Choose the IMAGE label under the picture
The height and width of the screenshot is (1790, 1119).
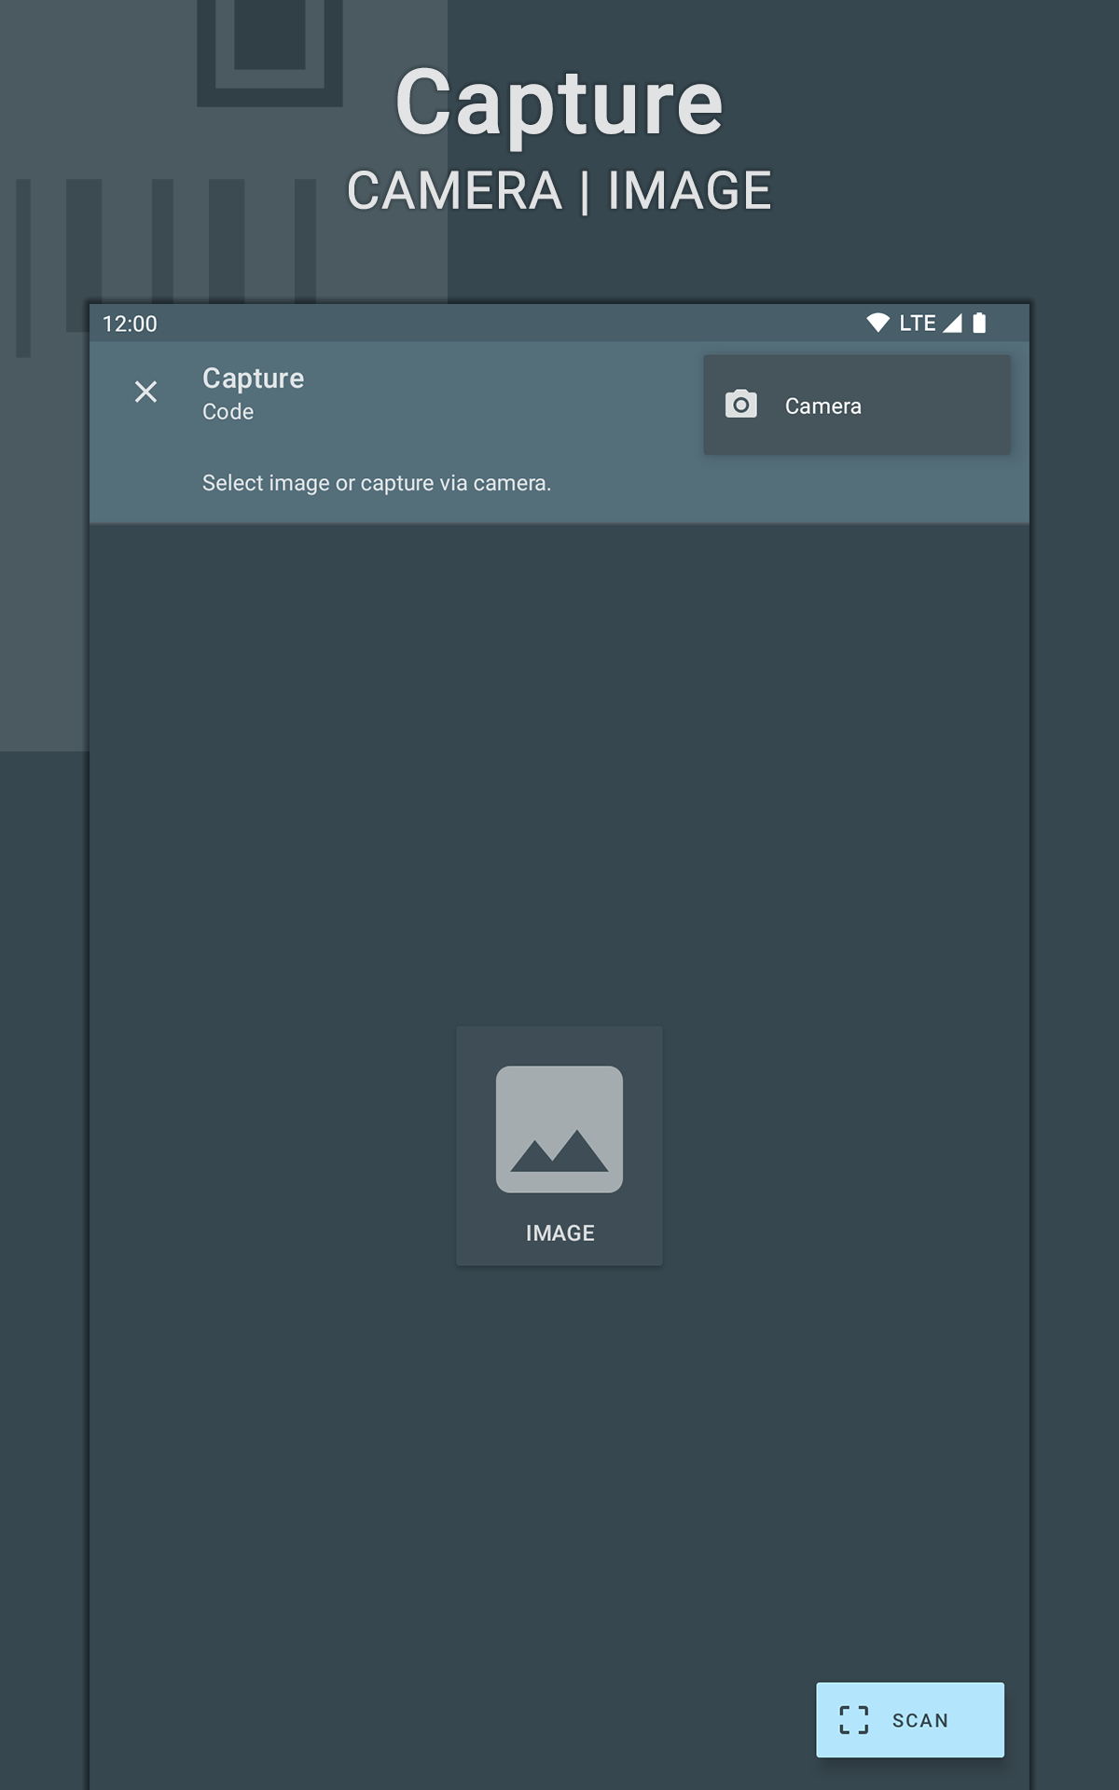point(559,1232)
